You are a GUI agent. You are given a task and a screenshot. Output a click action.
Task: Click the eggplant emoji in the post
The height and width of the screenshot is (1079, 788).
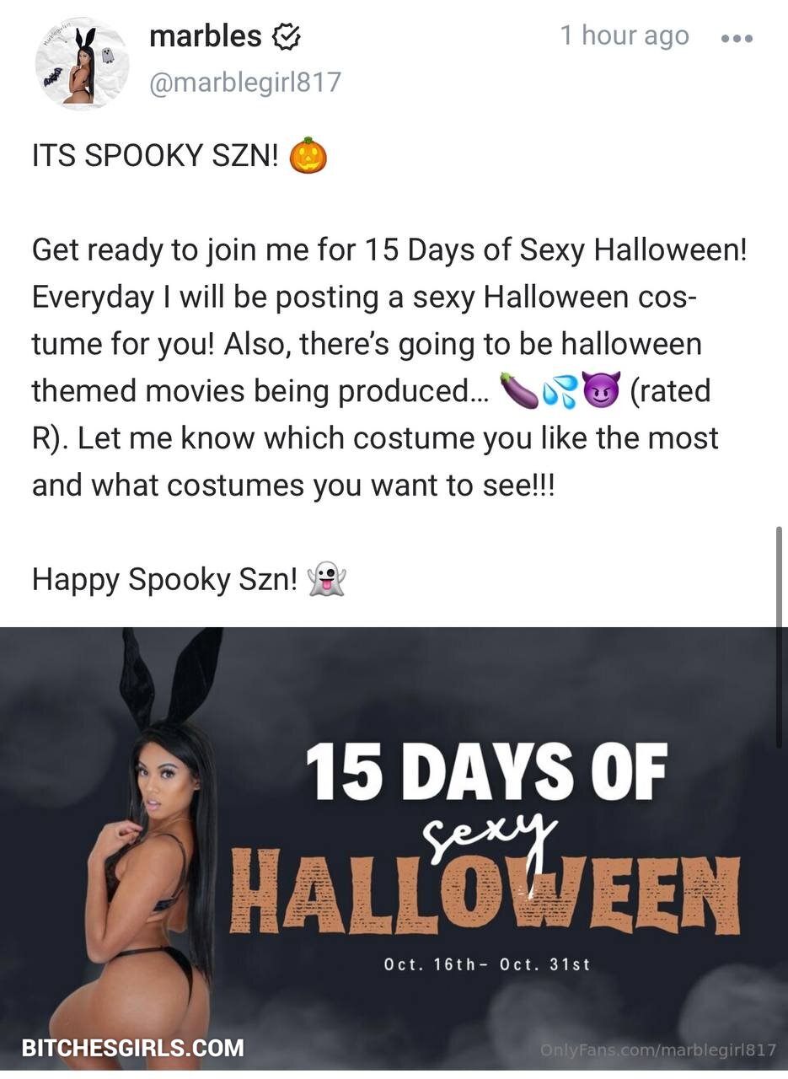tap(518, 391)
